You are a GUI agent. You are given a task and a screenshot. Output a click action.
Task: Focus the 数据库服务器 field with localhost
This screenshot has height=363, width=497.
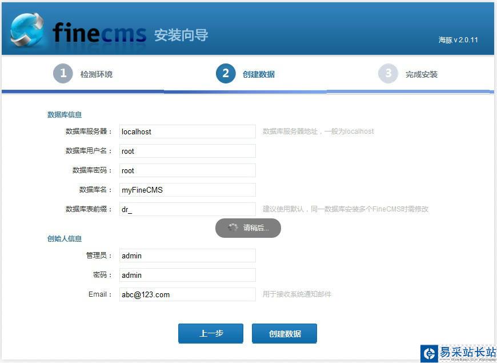187,131
